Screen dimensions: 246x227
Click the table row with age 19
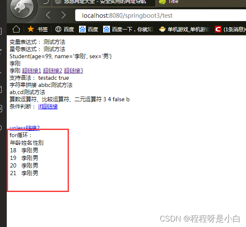pyautogui.click(x=24, y=158)
